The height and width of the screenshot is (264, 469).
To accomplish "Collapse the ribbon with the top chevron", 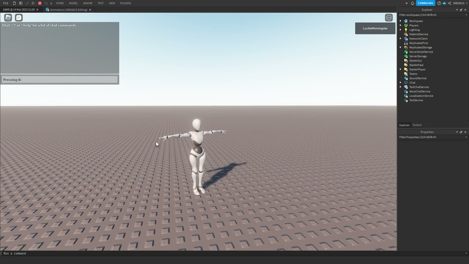I will 406,3.
